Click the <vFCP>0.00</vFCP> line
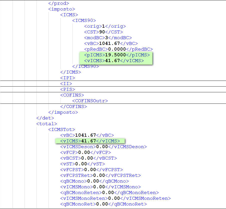 (x=86, y=152)
